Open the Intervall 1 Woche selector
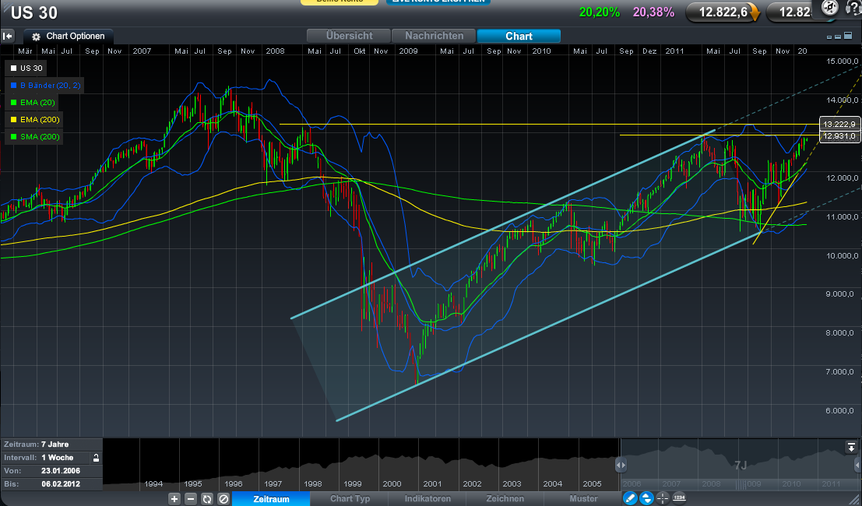The image size is (862, 506). [x=46, y=457]
